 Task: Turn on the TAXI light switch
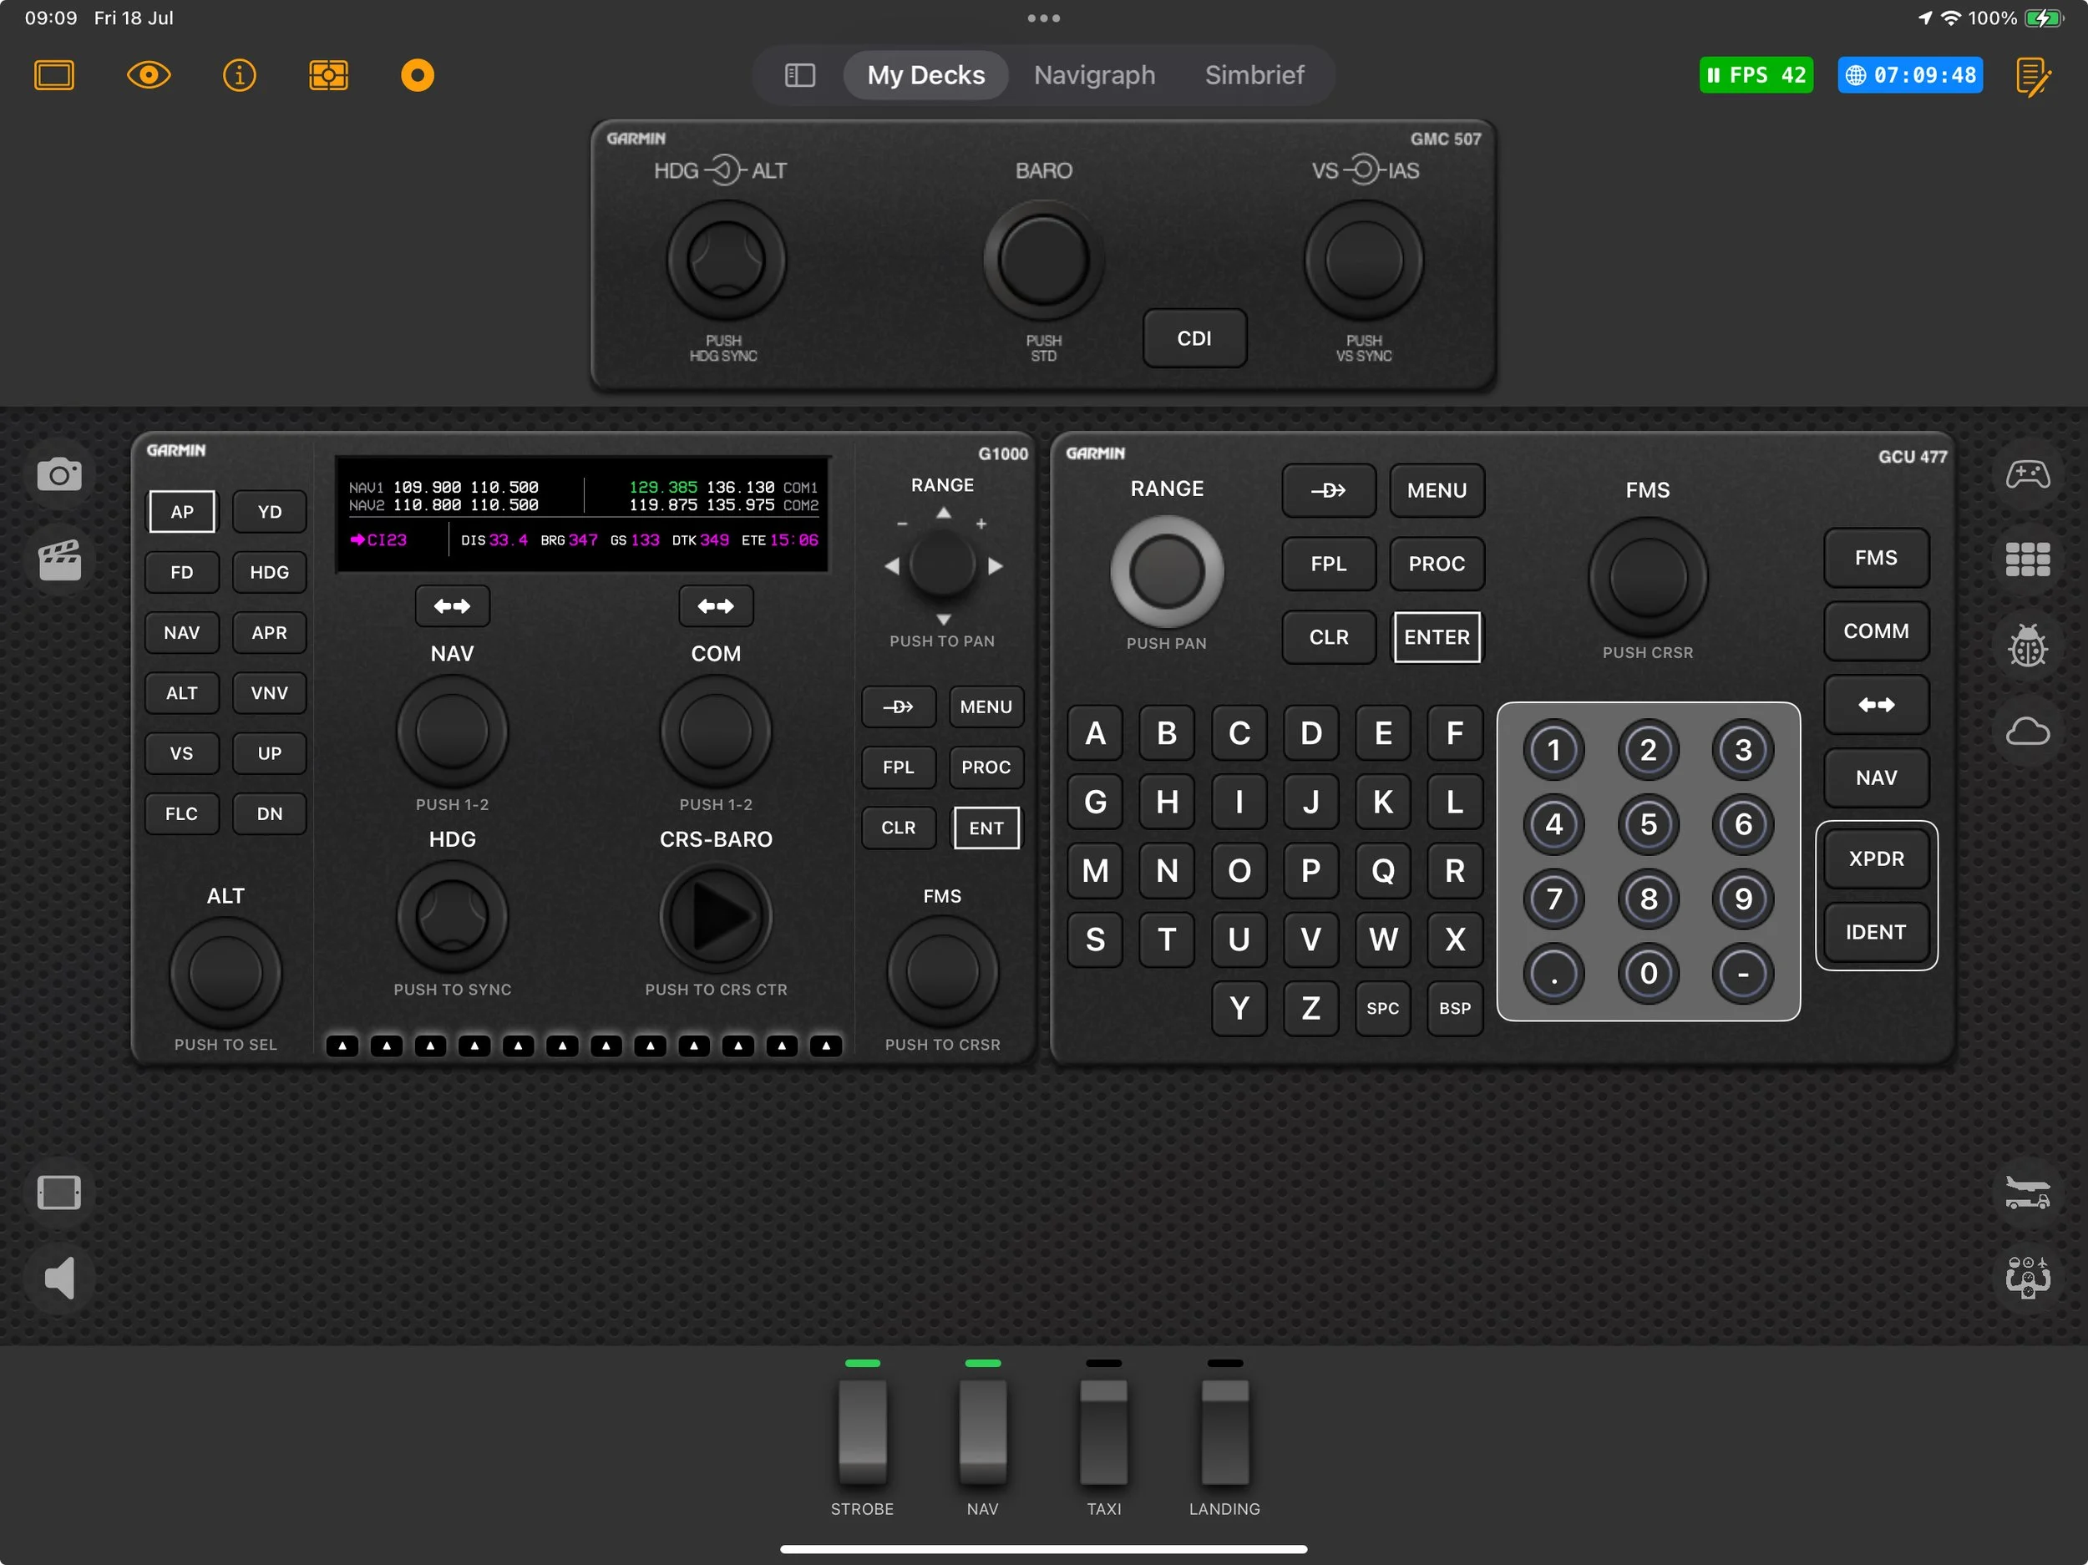(x=1103, y=1431)
